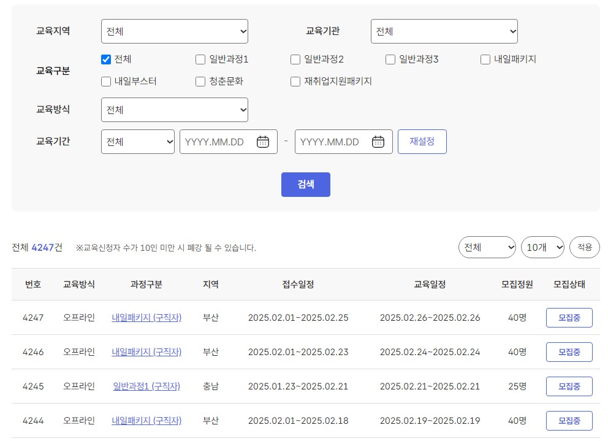608x441 pixels.
Task: Open the 교육방식 dropdown
Action: [174, 110]
